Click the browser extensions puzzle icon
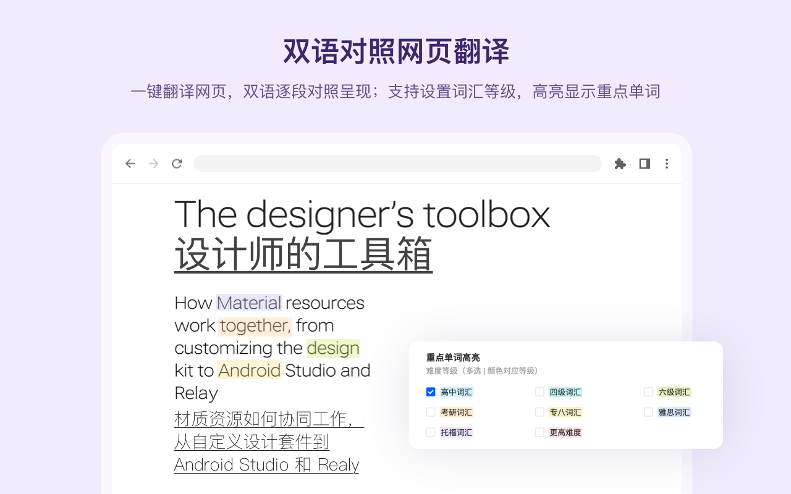 pyautogui.click(x=620, y=164)
